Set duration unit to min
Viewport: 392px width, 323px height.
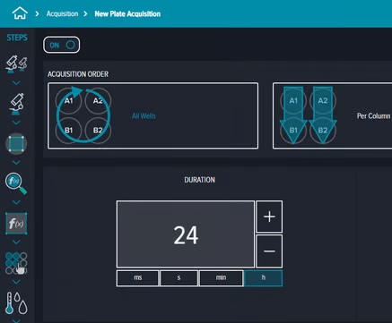221,278
